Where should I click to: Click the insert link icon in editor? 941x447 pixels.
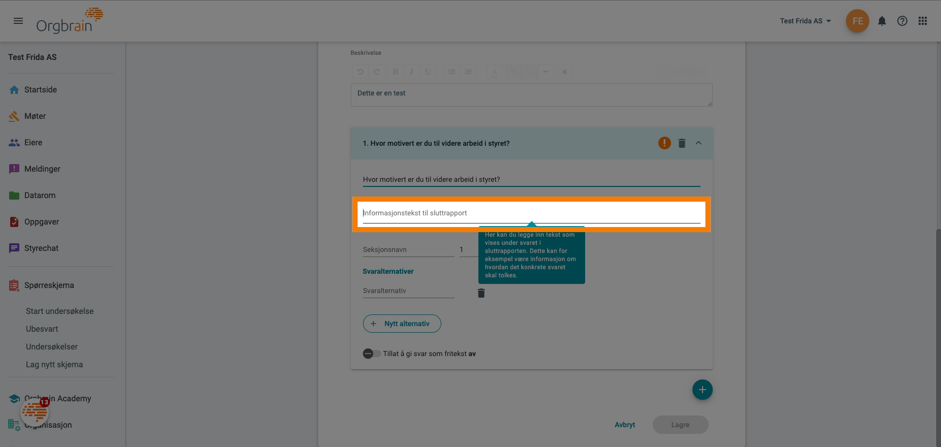coord(513,72)
